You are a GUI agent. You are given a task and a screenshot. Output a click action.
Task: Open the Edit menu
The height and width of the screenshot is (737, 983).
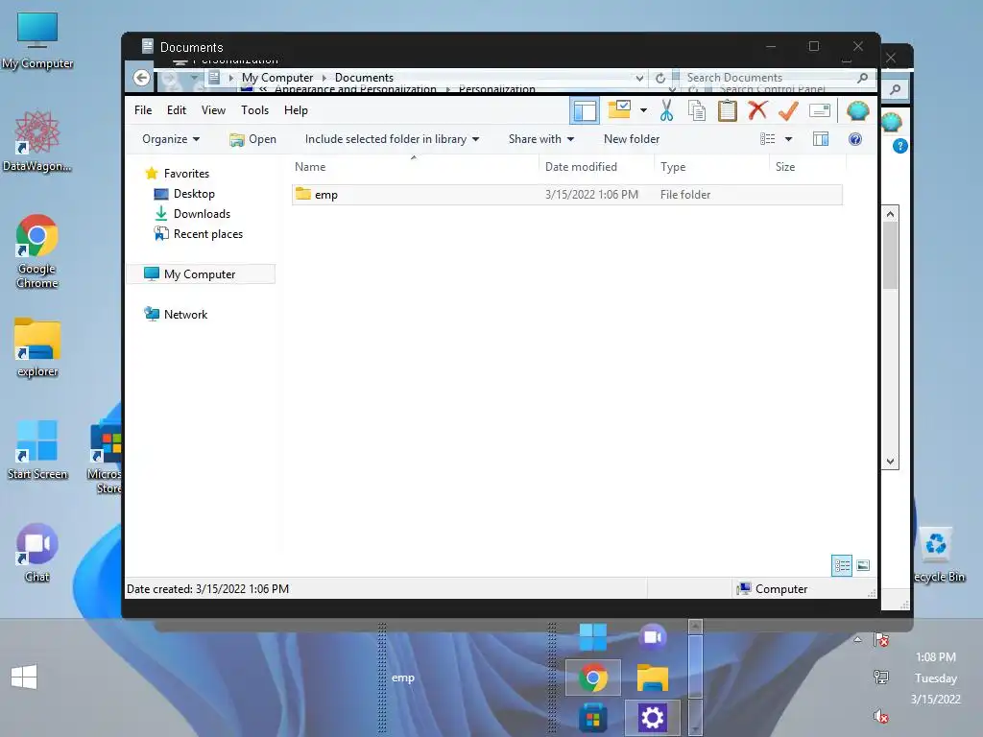coord(177,110)
